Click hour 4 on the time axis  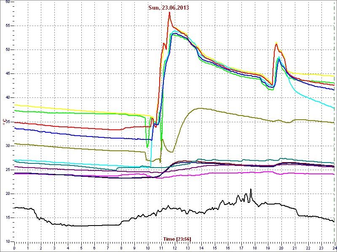tap(68, 248)
